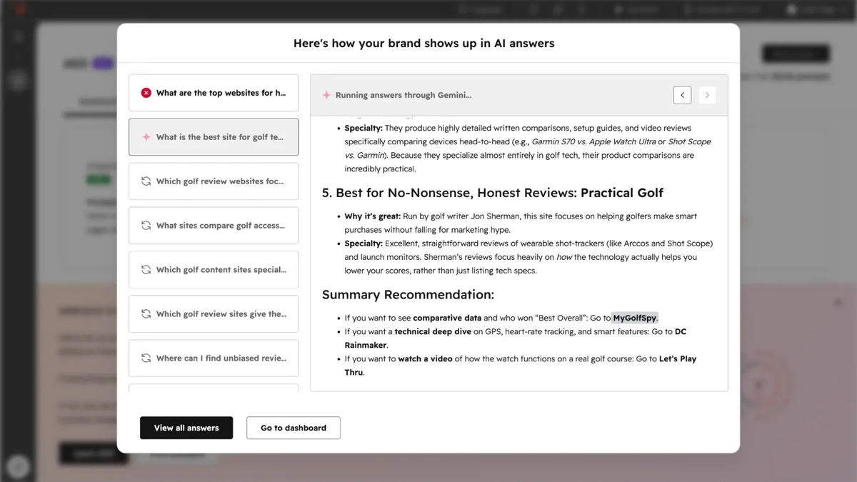The width and height of the screenshot is (857, 482).
Task: Click refresh icon beside "Which golf content sites"
Action: coord(146,270)
